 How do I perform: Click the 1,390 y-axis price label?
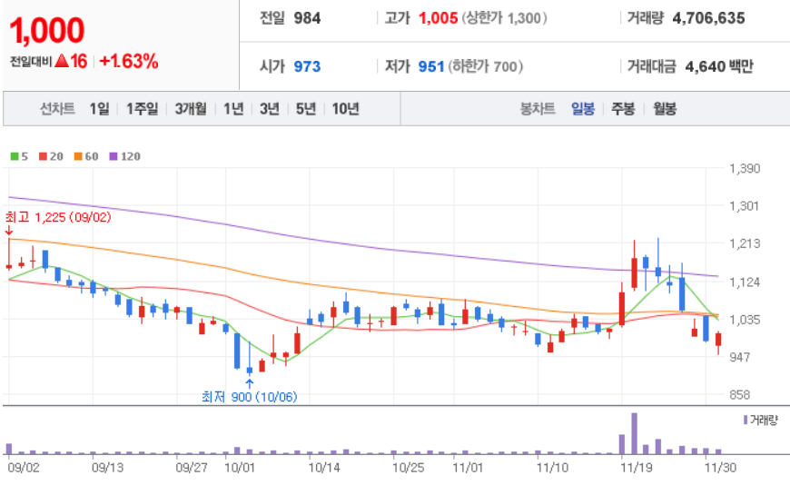pyautogui.click(x=745, y=168)
